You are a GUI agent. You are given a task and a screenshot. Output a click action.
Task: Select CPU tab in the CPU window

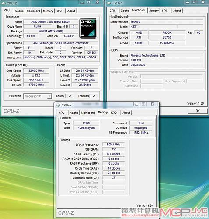(7, 11)
